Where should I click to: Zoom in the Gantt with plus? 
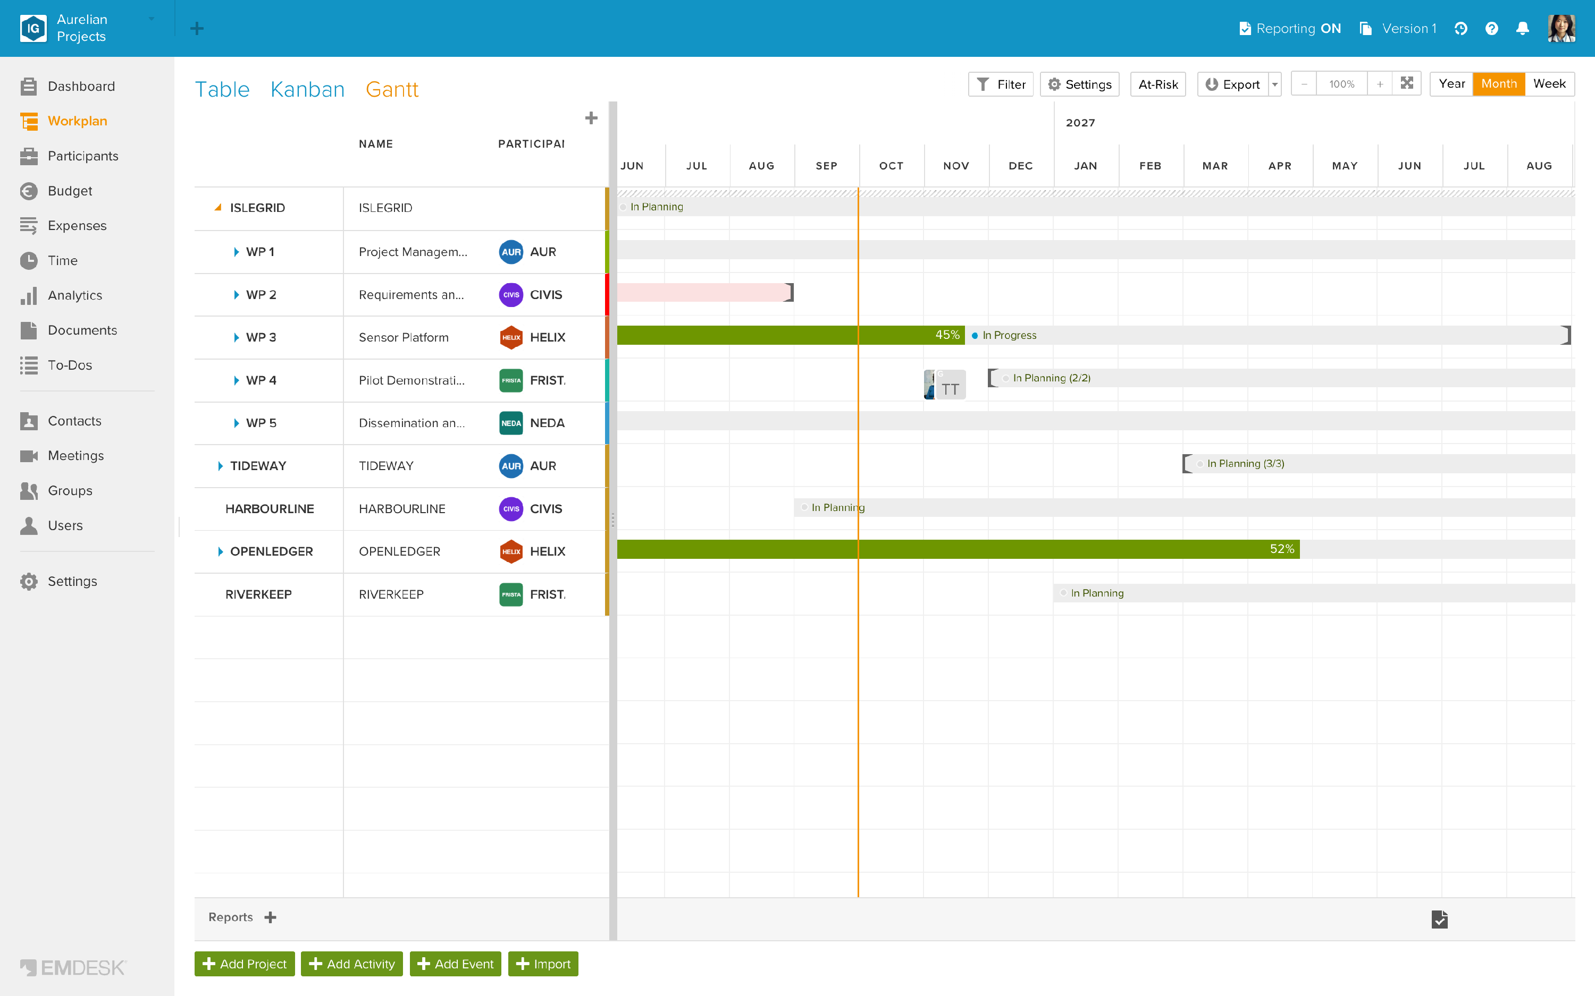pyautogui.click(x=1380, y=83)
